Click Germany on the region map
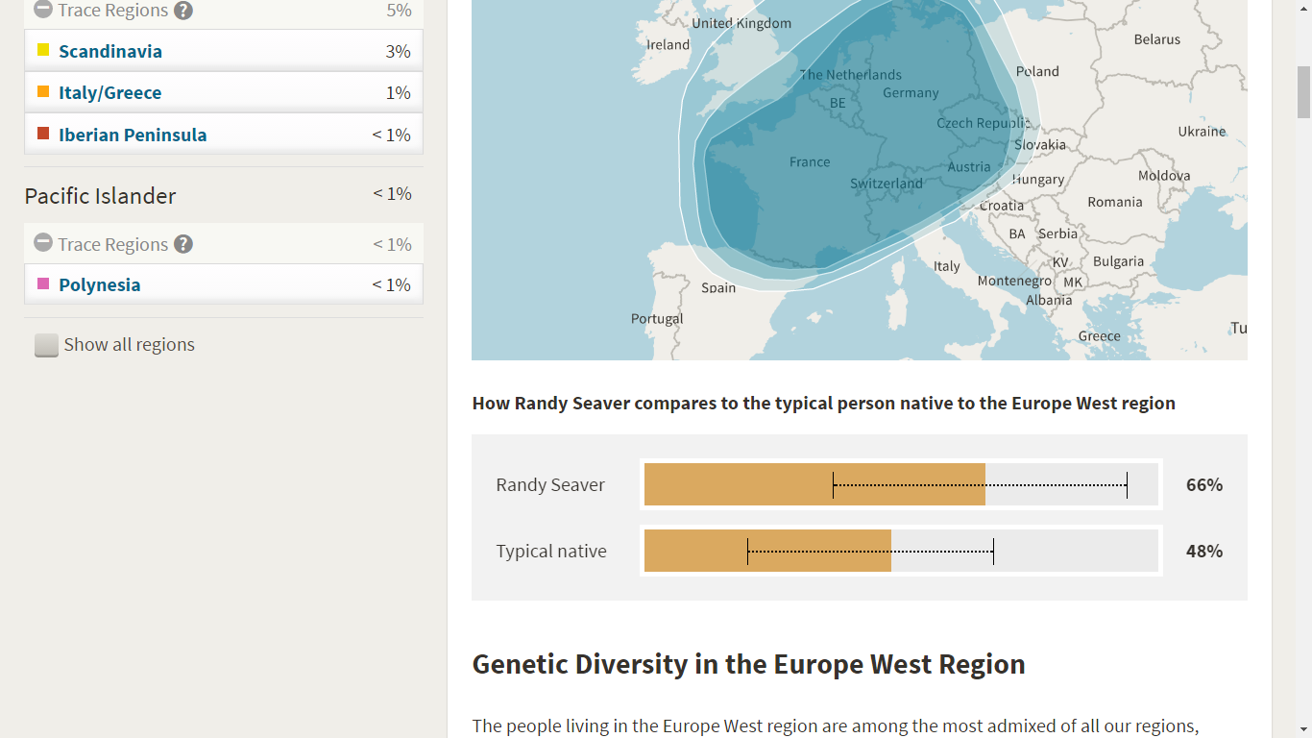This screenshot has width=1312, height=738. pyautogui.click(x=911, y=92)
